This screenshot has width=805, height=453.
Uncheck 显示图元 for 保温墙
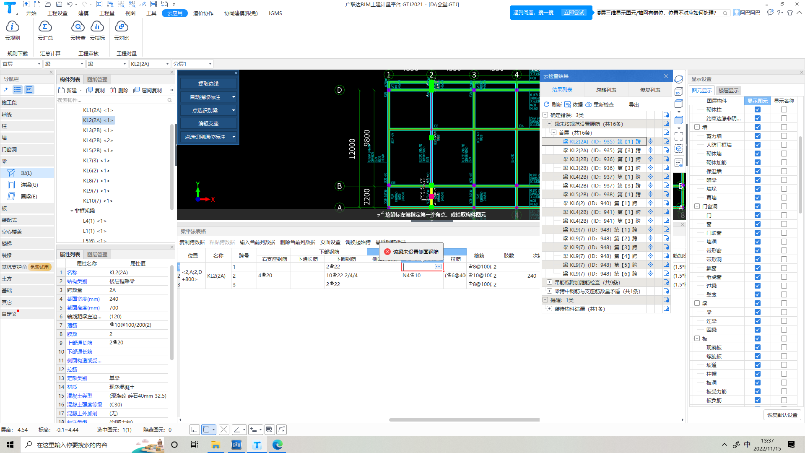pos(757,171)
